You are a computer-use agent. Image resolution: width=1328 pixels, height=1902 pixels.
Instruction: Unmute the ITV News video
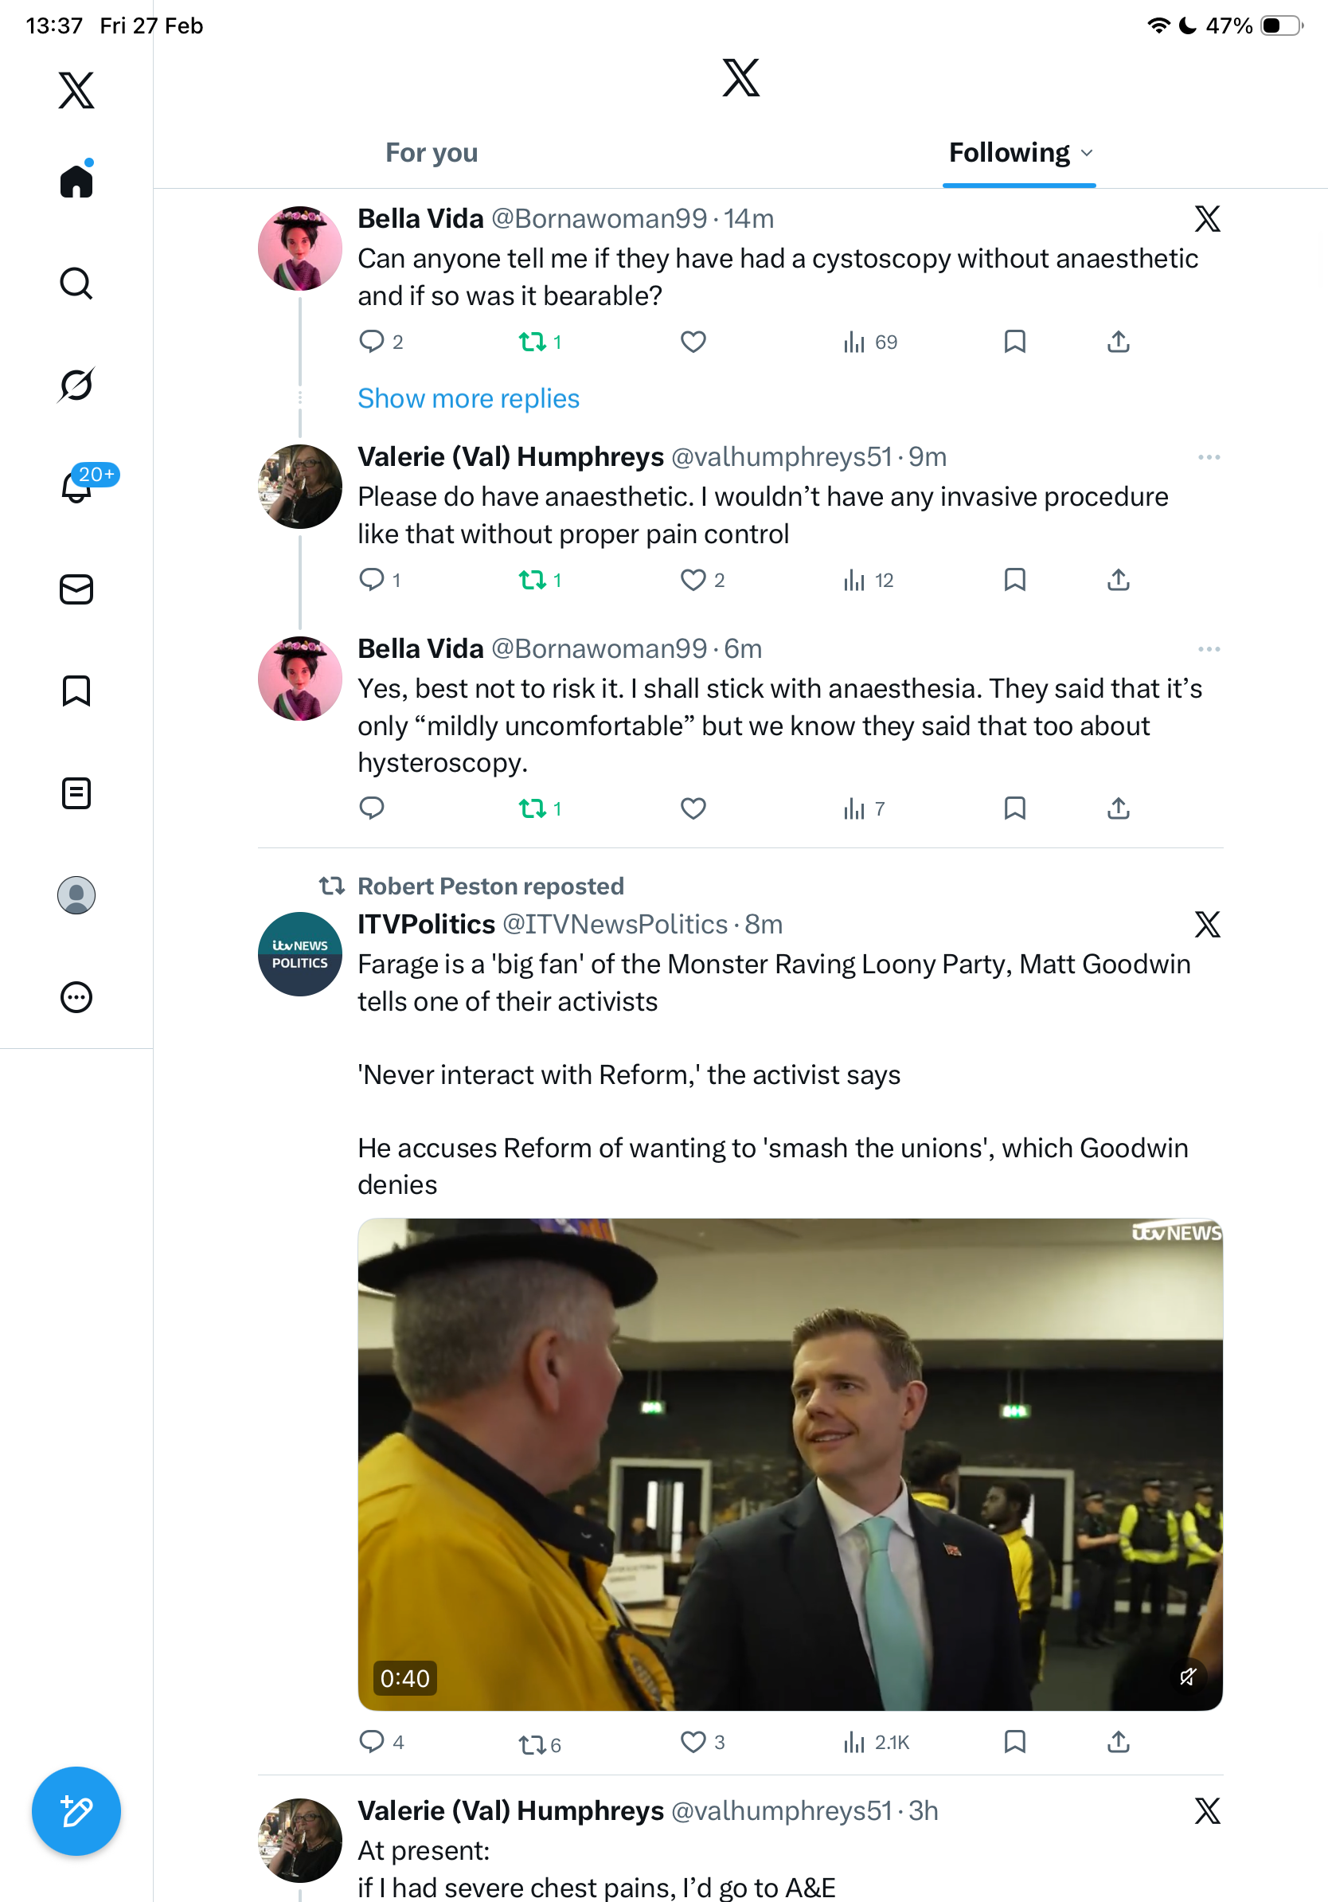coord(1187,1677)
